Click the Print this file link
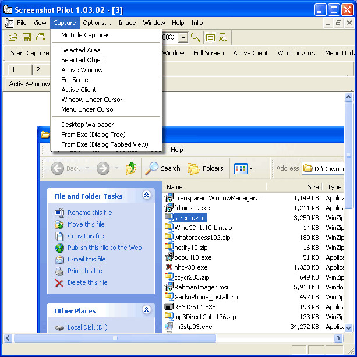 (84, 271)
